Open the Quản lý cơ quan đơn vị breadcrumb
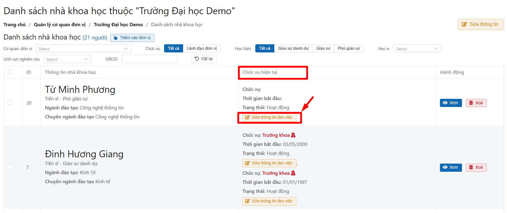This screenshot has height=213, width=507. 60,25
